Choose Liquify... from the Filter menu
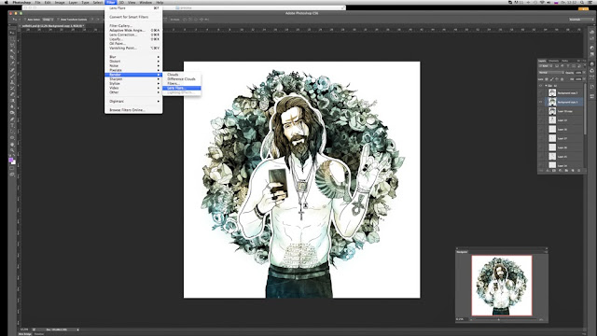 pyautogui.click(x=133, y=39)
